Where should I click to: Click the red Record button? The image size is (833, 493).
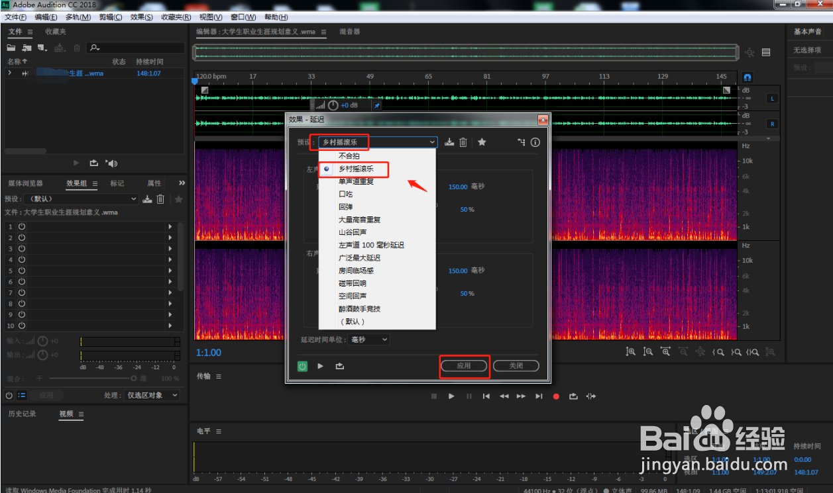coord(556,396)
